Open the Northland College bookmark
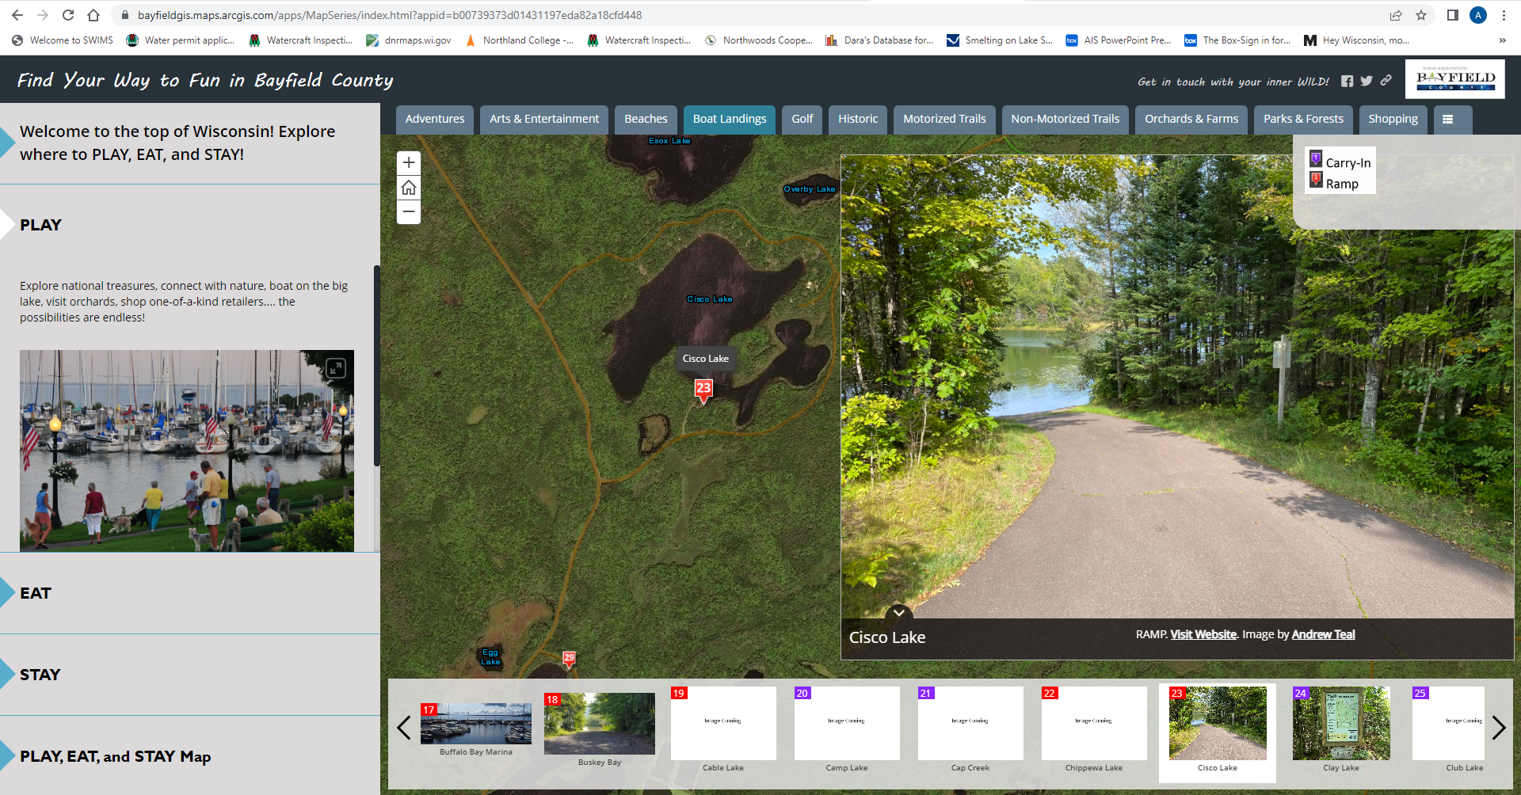 click(x=520, y=40)
